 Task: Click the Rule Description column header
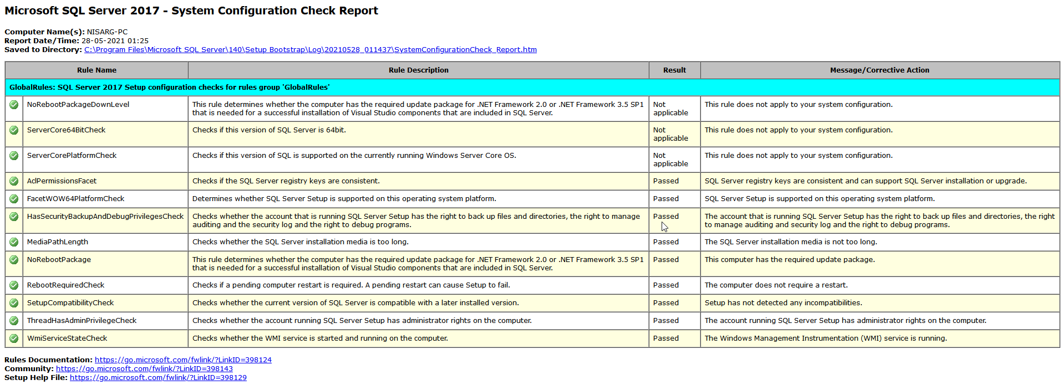(419, 70)
